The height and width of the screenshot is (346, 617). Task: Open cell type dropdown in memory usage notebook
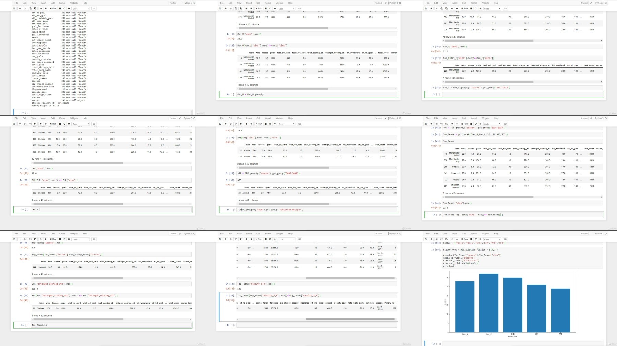[81, 8]
